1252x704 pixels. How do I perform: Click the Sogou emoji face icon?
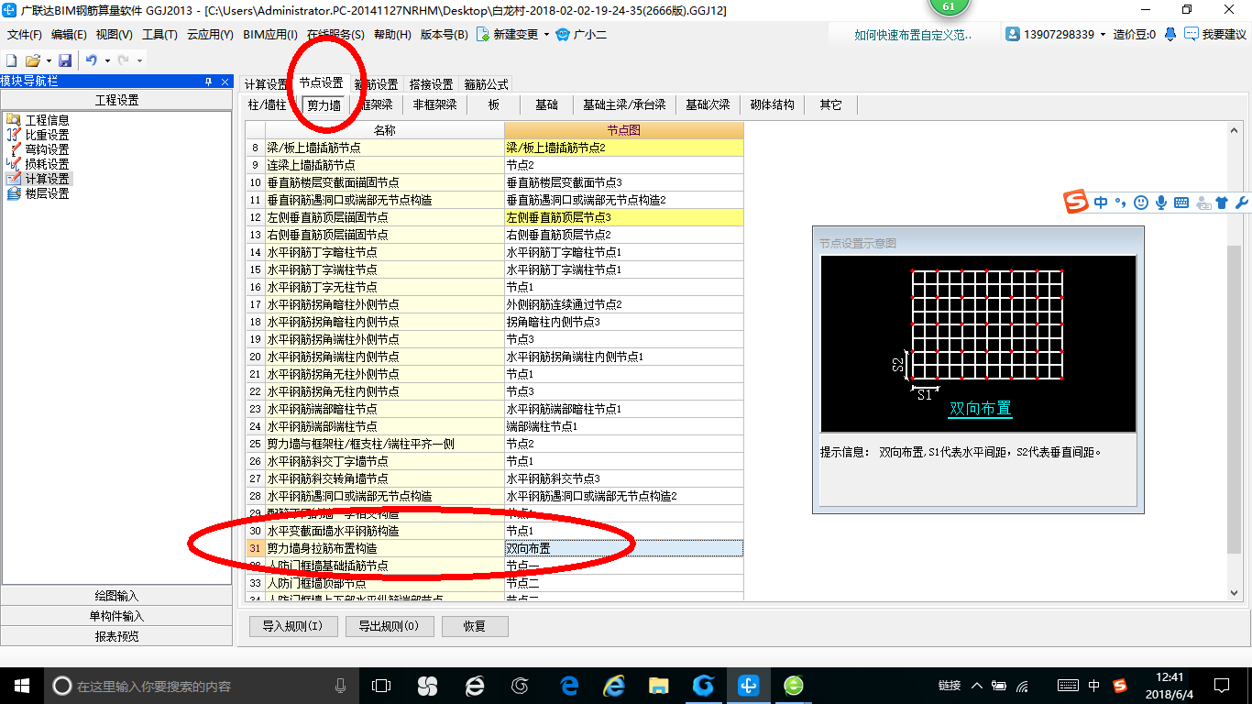(x=1141, y=203)
